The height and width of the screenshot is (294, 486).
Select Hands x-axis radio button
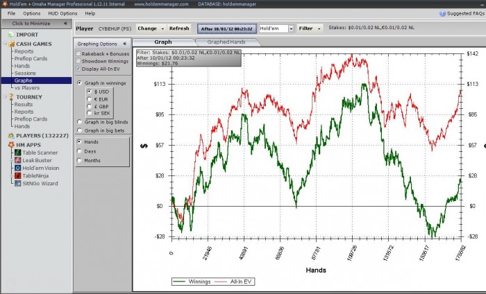pos(79,141)
